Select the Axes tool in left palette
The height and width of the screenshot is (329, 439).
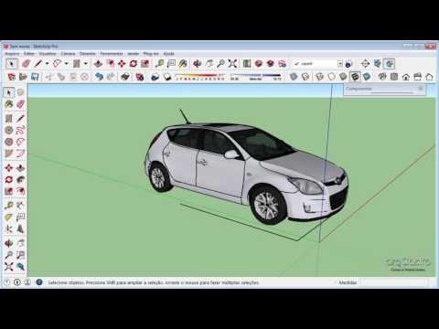pos(9,228)
